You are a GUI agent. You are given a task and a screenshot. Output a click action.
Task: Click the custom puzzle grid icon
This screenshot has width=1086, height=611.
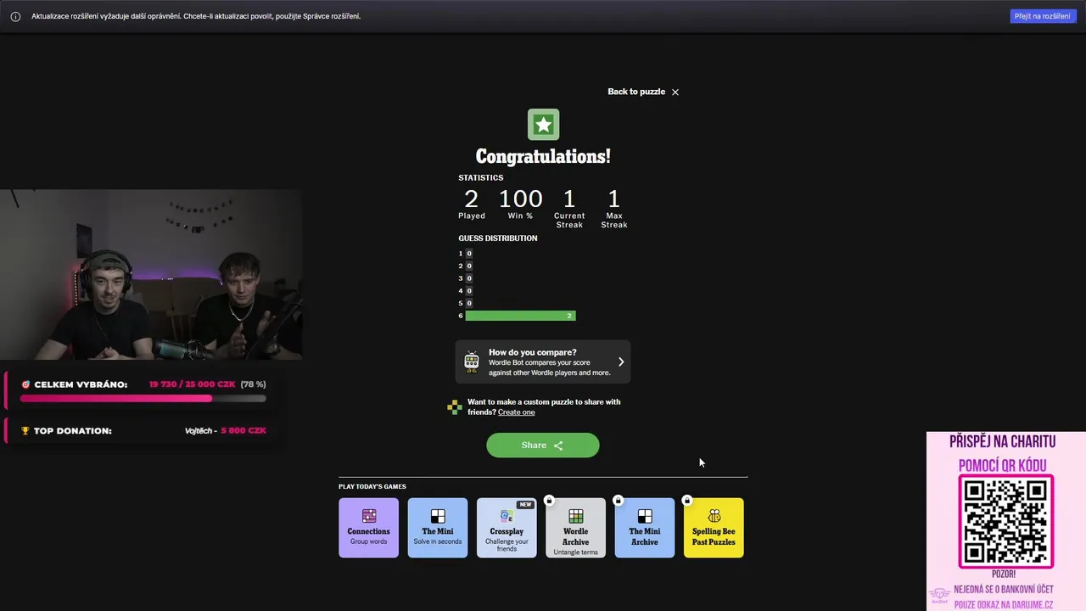tap(455, 407)
